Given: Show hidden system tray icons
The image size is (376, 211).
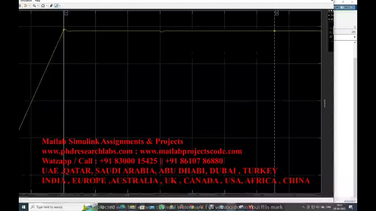Looking at the screenshot, I should (303, 207).
